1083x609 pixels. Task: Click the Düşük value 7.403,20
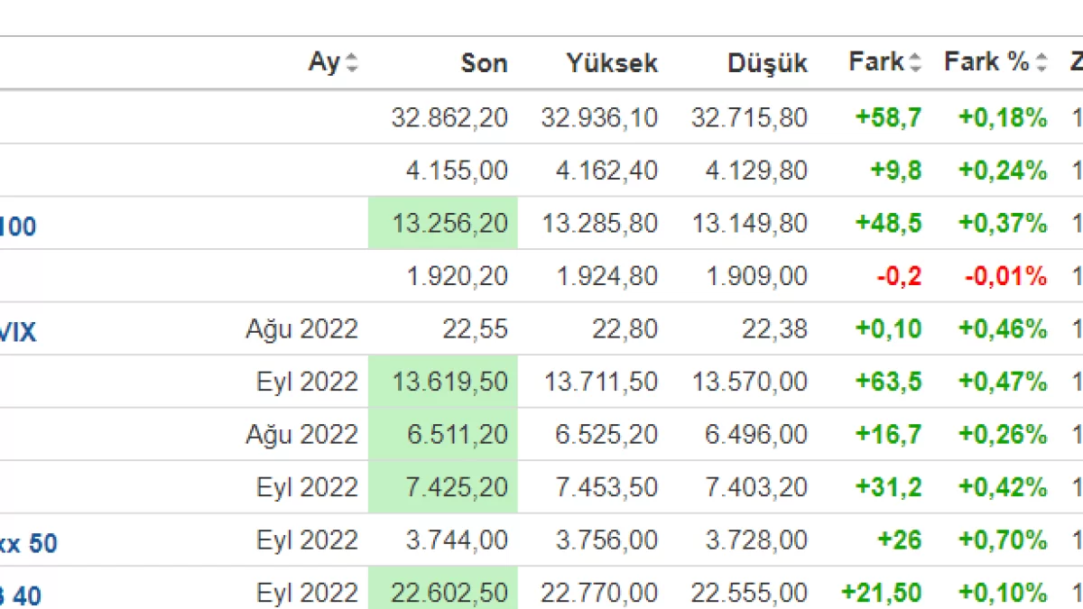pos(749,487)
